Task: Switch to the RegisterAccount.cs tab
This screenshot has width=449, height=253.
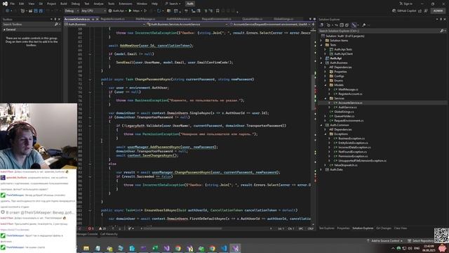Action: tap(112, 19)
